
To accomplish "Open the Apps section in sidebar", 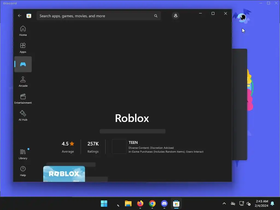I will coord(23,48).
